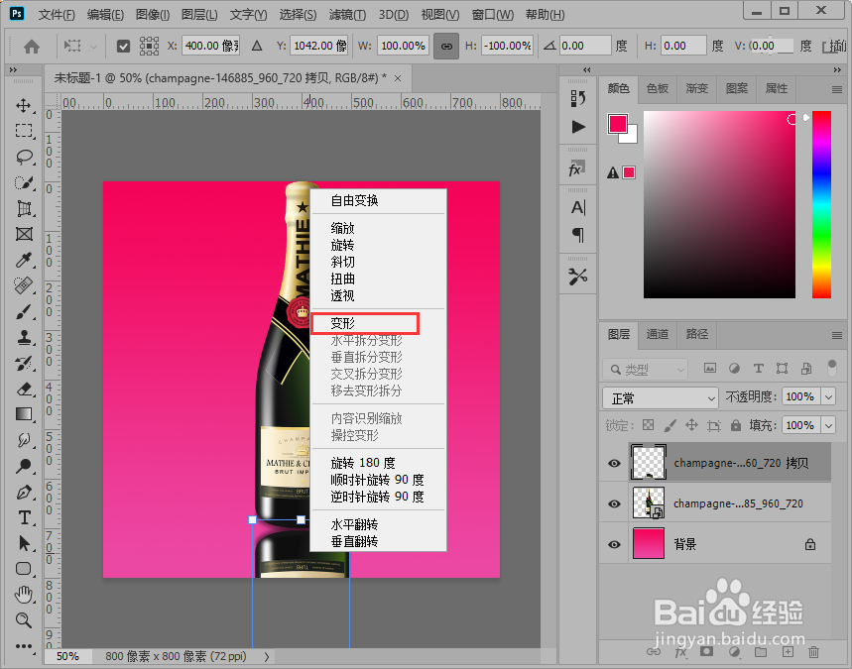The width and height of the screenshot is (852, 669).
Task: Select the Spot Healing Brush tool
Action: [x=24, y=285]
